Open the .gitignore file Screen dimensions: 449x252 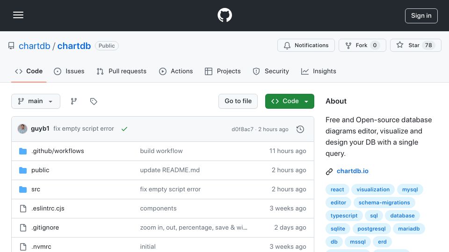pos(45,227)
